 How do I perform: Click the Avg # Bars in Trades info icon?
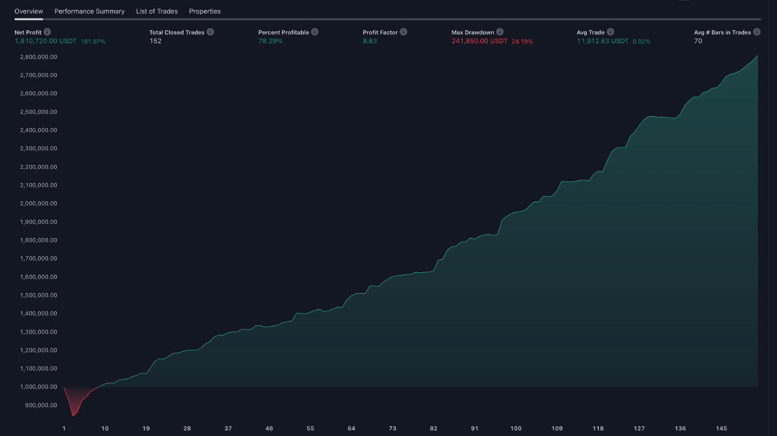[x=757, y=32]
